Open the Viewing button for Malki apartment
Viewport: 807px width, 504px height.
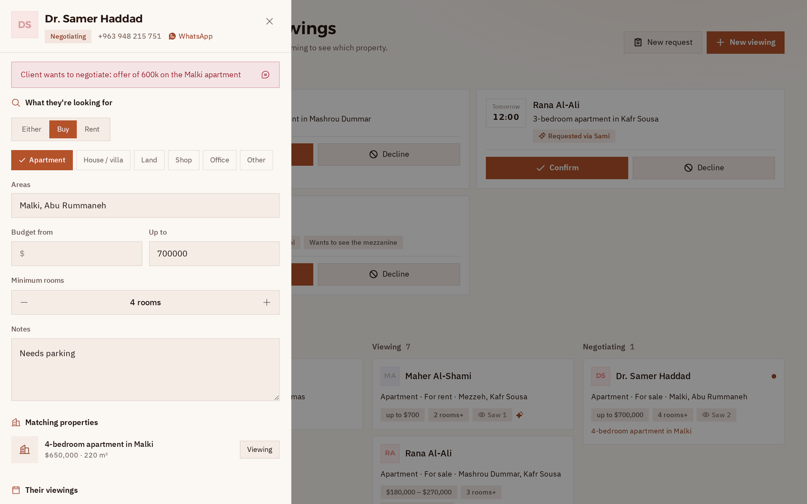pyautogui.click(x=259, y=450)
